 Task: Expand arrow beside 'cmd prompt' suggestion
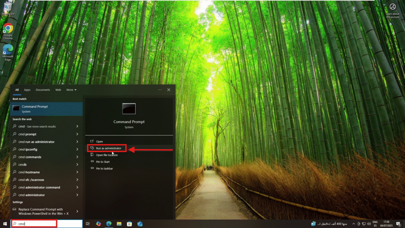pyautogui.click(x=77, y=134)
